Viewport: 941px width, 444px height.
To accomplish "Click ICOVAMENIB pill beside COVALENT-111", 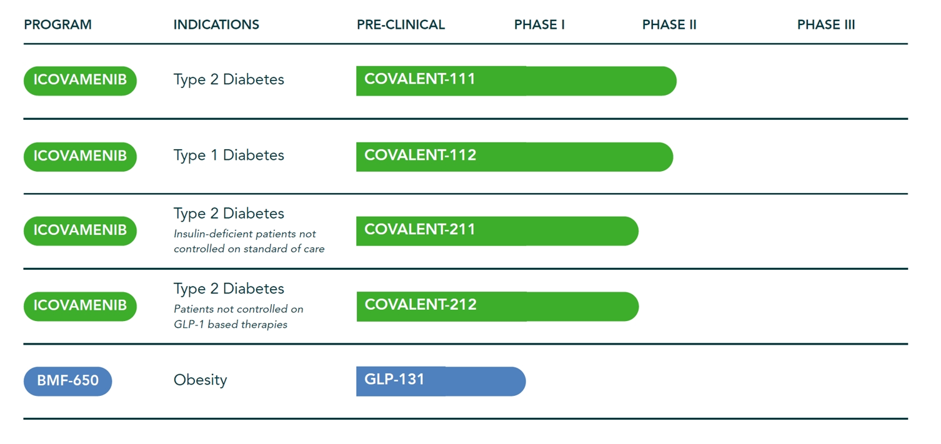I will tap(80, 81).
